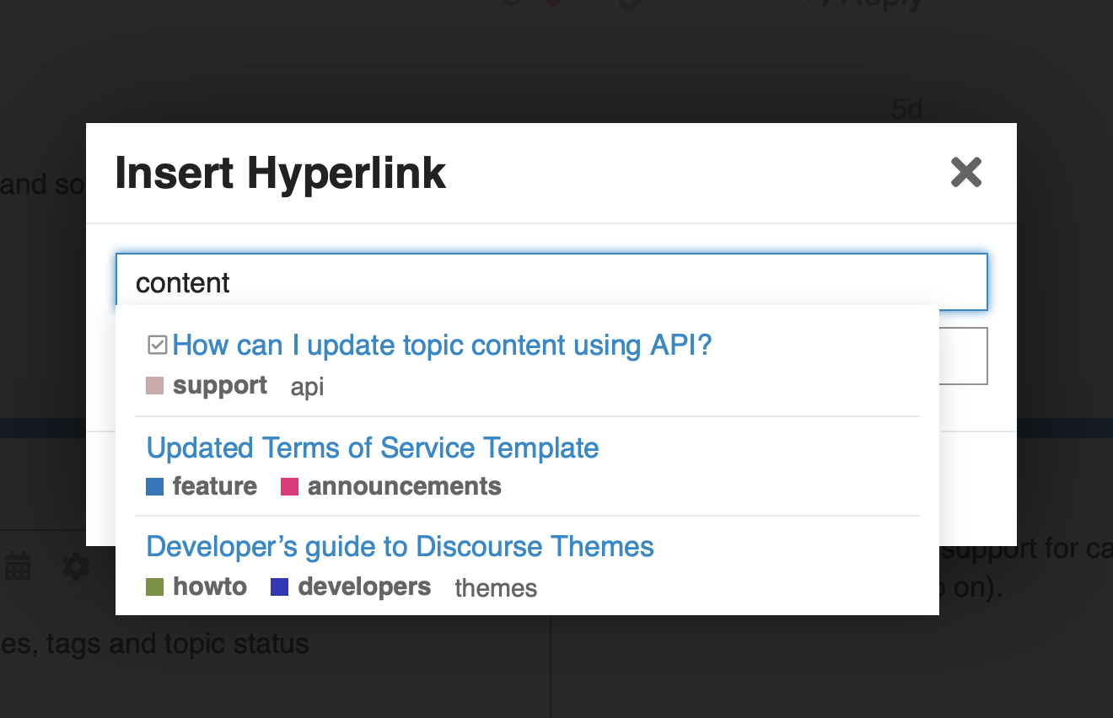Close the Insert Hyperlink dialog
Screen dimensions: 1113x718
pyautogui.click(x=966, y=172)
